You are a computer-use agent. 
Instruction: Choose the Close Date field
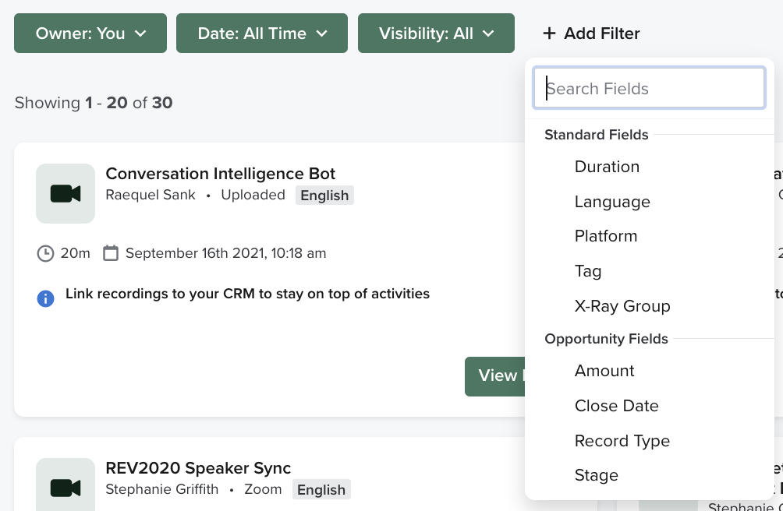click(x=616, y=405)
